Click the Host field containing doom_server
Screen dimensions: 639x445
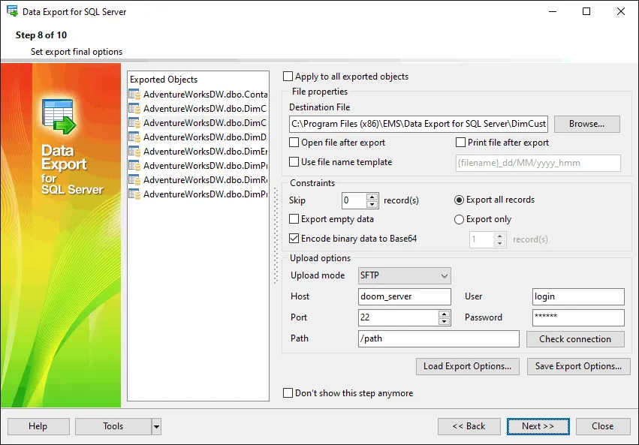pos(404,297)
